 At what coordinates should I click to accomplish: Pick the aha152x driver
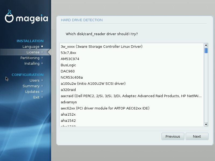tap(132, 114)
